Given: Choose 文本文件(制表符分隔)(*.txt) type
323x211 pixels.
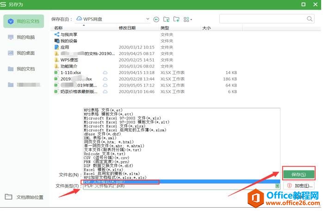Looking at the screenshot, I should 112,150.
